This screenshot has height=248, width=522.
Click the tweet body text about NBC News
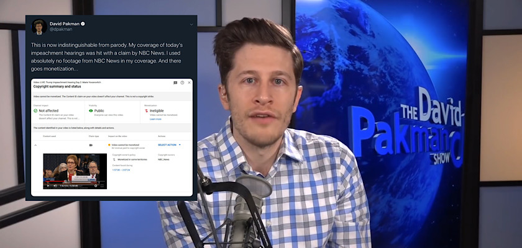[x=107, y=57]
